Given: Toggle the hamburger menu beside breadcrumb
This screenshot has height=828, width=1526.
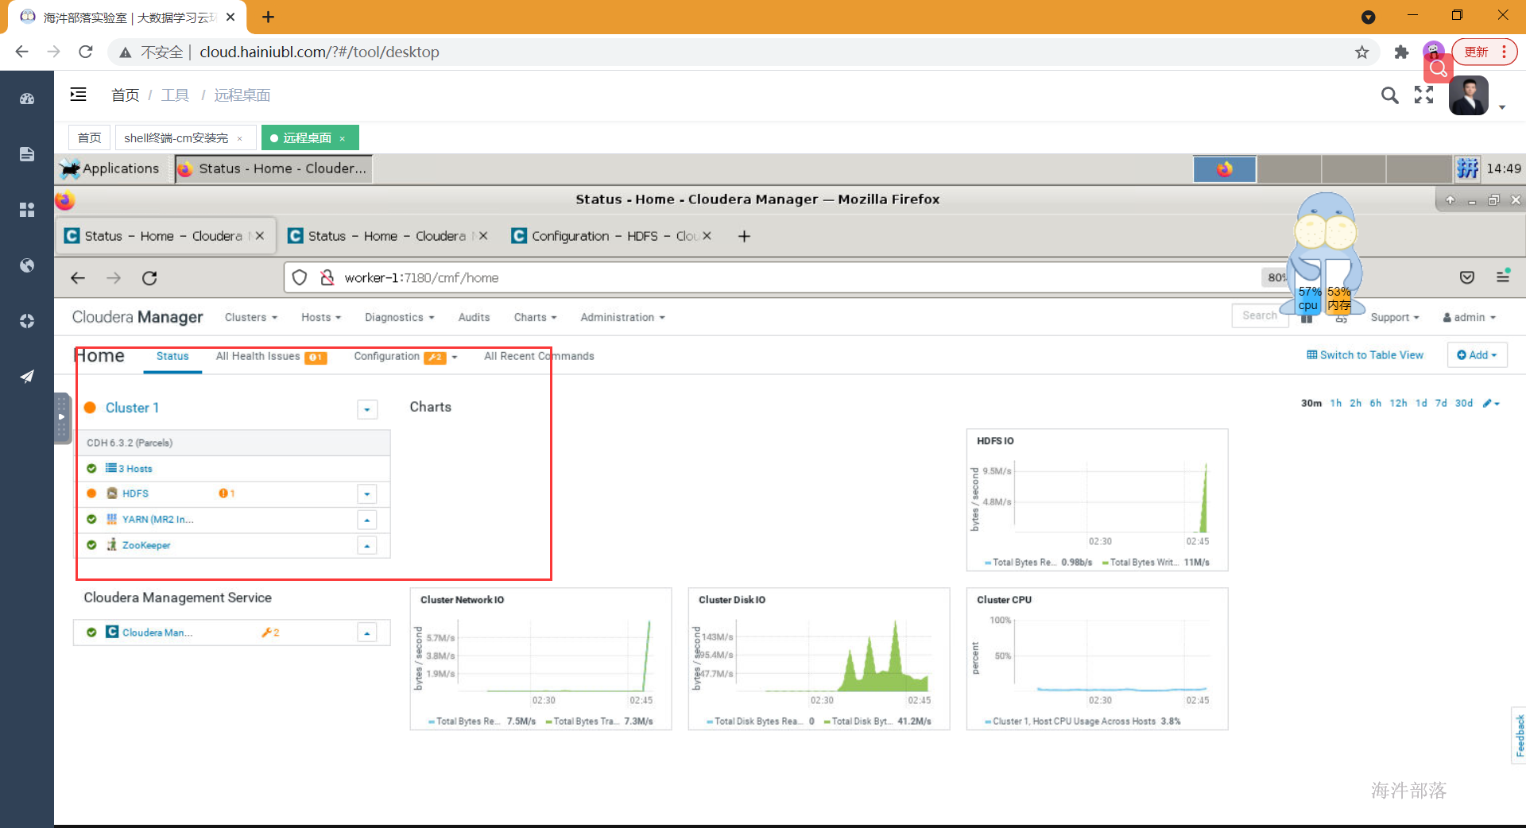Looking at the screenshot, I should click(x=78, y=95).
